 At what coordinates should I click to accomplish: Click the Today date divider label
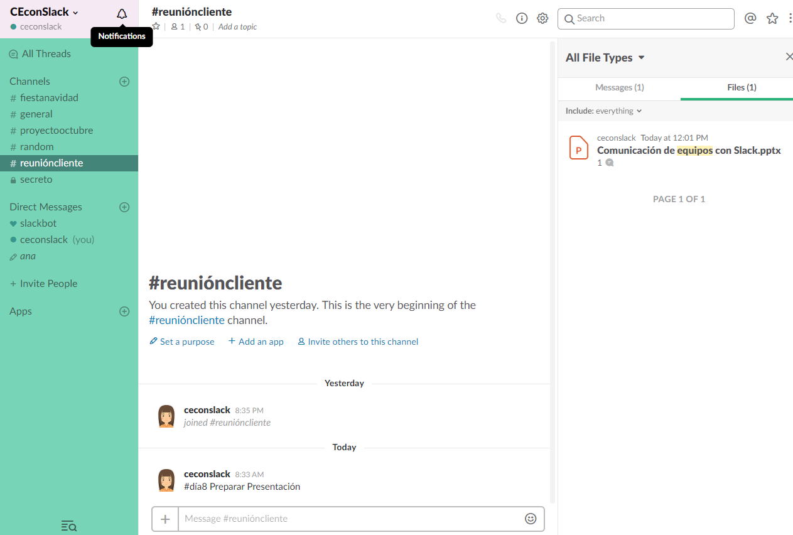[344, 447]
